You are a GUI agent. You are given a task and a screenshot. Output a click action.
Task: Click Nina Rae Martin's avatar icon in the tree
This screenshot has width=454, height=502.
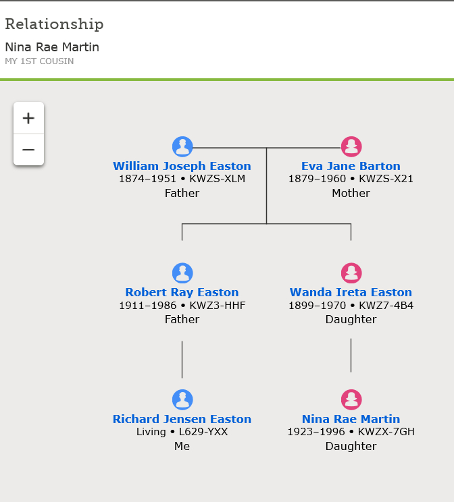(x=351, y=399)
